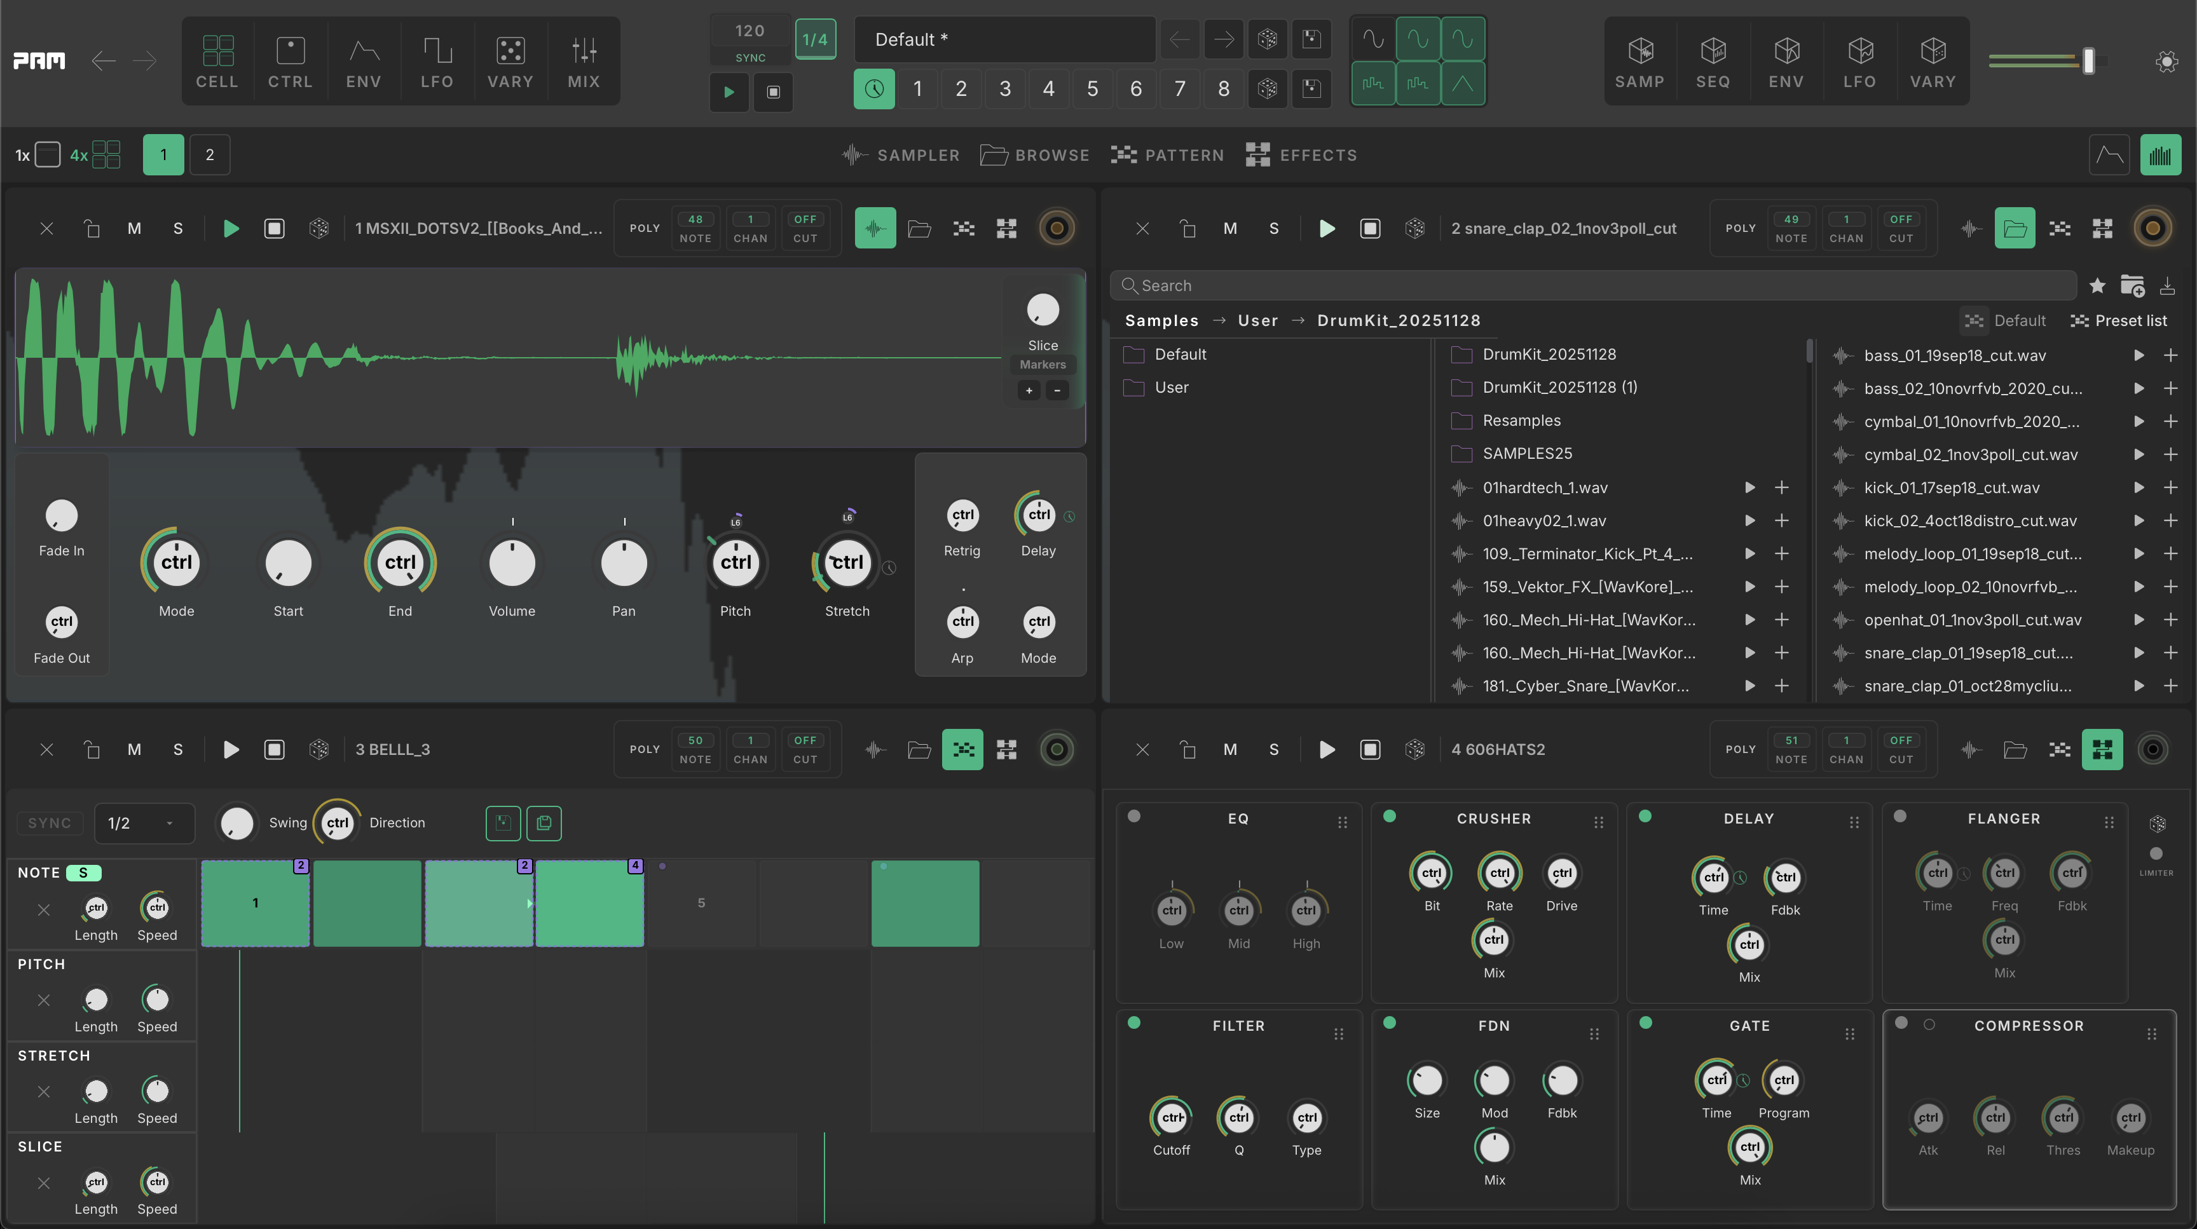Image resolution: width=2197 pixels, height=1229 pixels.
Task: Open the Preset list in browser
Action: tap(2119, 320)
